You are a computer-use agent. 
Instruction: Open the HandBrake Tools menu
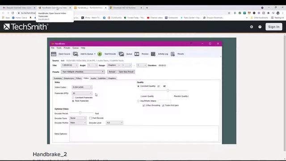59,48
